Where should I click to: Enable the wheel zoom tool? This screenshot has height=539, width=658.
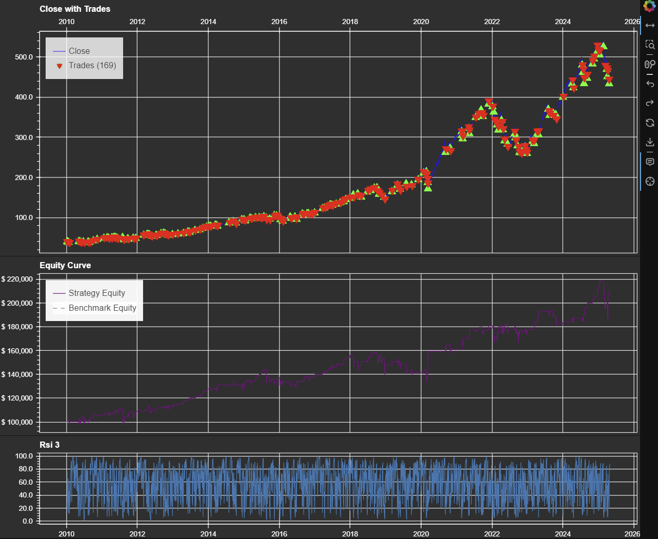click(x=650, y=64)
